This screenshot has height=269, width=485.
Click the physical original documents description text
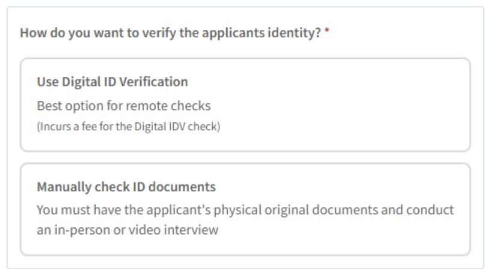(244, 210)
